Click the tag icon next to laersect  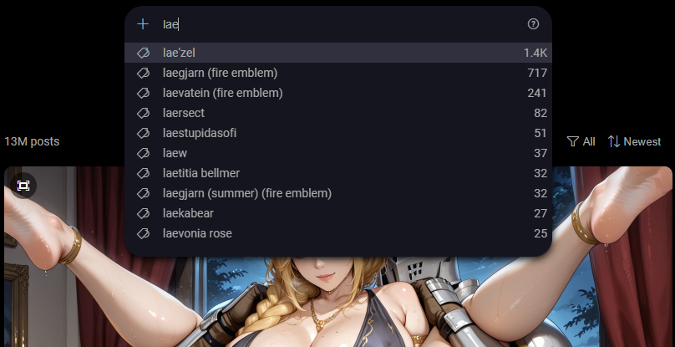coord(143,114)
